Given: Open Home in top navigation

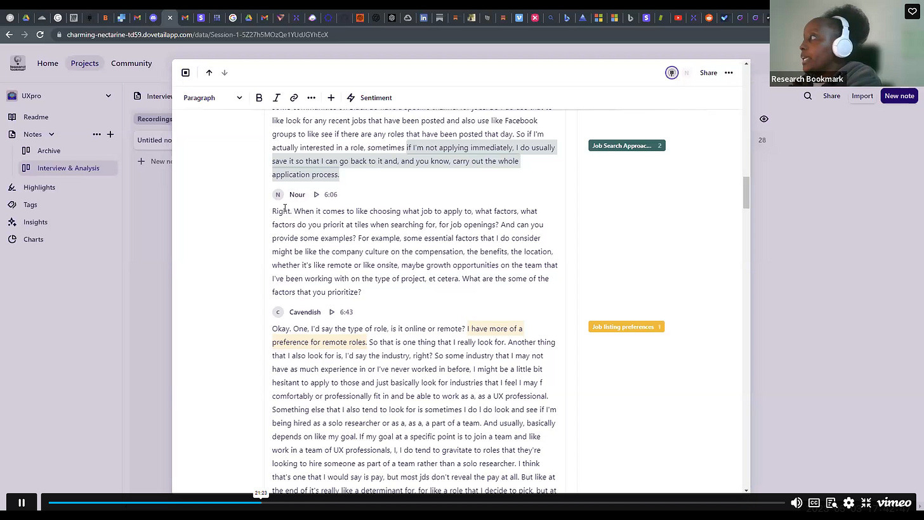Looking at the screenshot, I should pyautogui.click(x=48, y=63).
